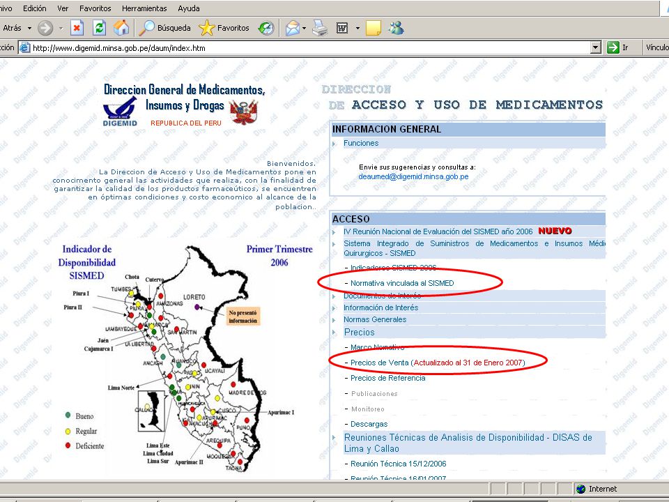Click the Peru SISMED availability map image
669x502 pixels.
[x=183, y=358]
